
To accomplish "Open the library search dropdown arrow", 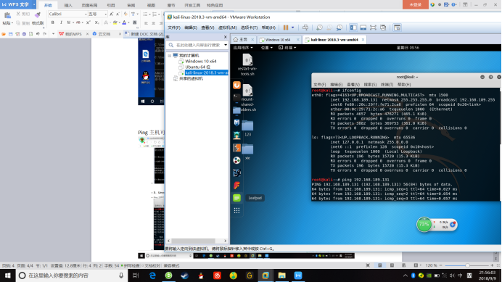I will click(226, 45).
